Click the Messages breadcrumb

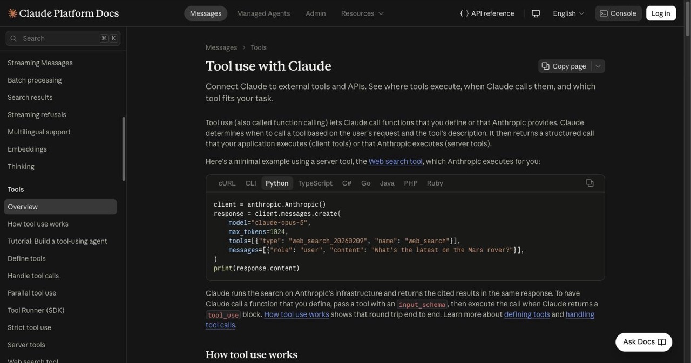coord(221,47)
